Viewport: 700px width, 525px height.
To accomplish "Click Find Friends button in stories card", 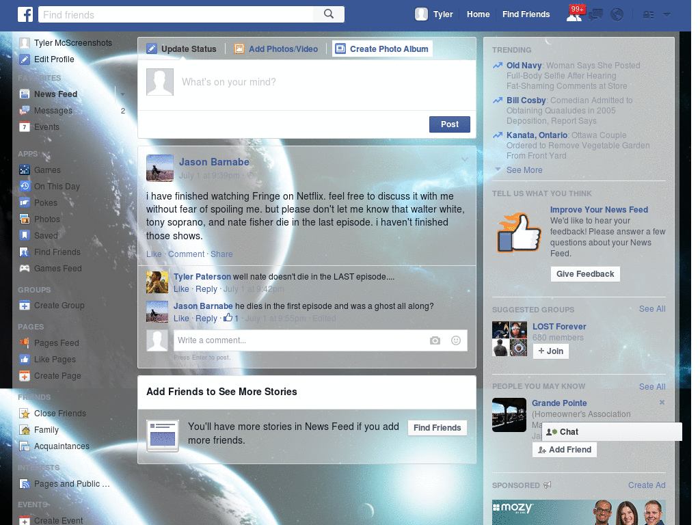I will point(437,428).
